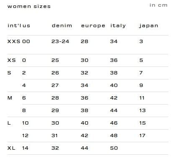Select the 'denim' column header

(62, 26)
